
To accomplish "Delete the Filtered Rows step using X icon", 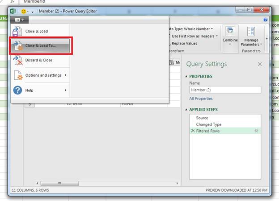I will click(193, 131).
